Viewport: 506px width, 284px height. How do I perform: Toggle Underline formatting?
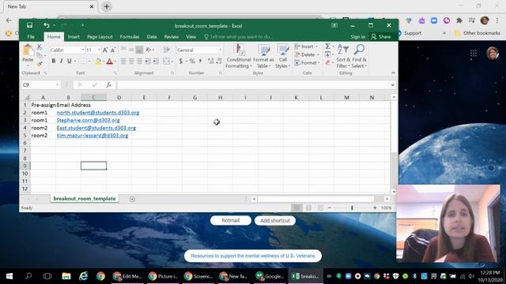(69, 62)
